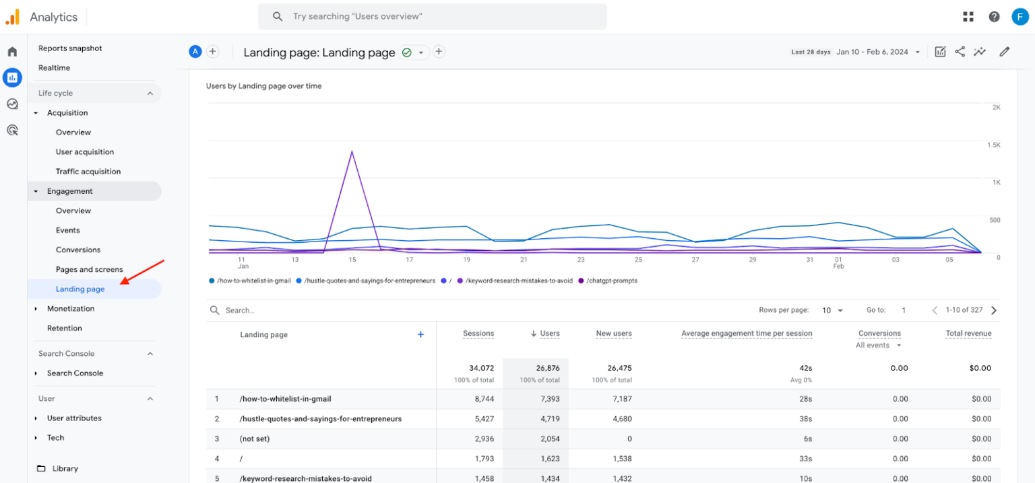
Task: Customize the report via the pencil icon
Action: [x=1004, y=51]
